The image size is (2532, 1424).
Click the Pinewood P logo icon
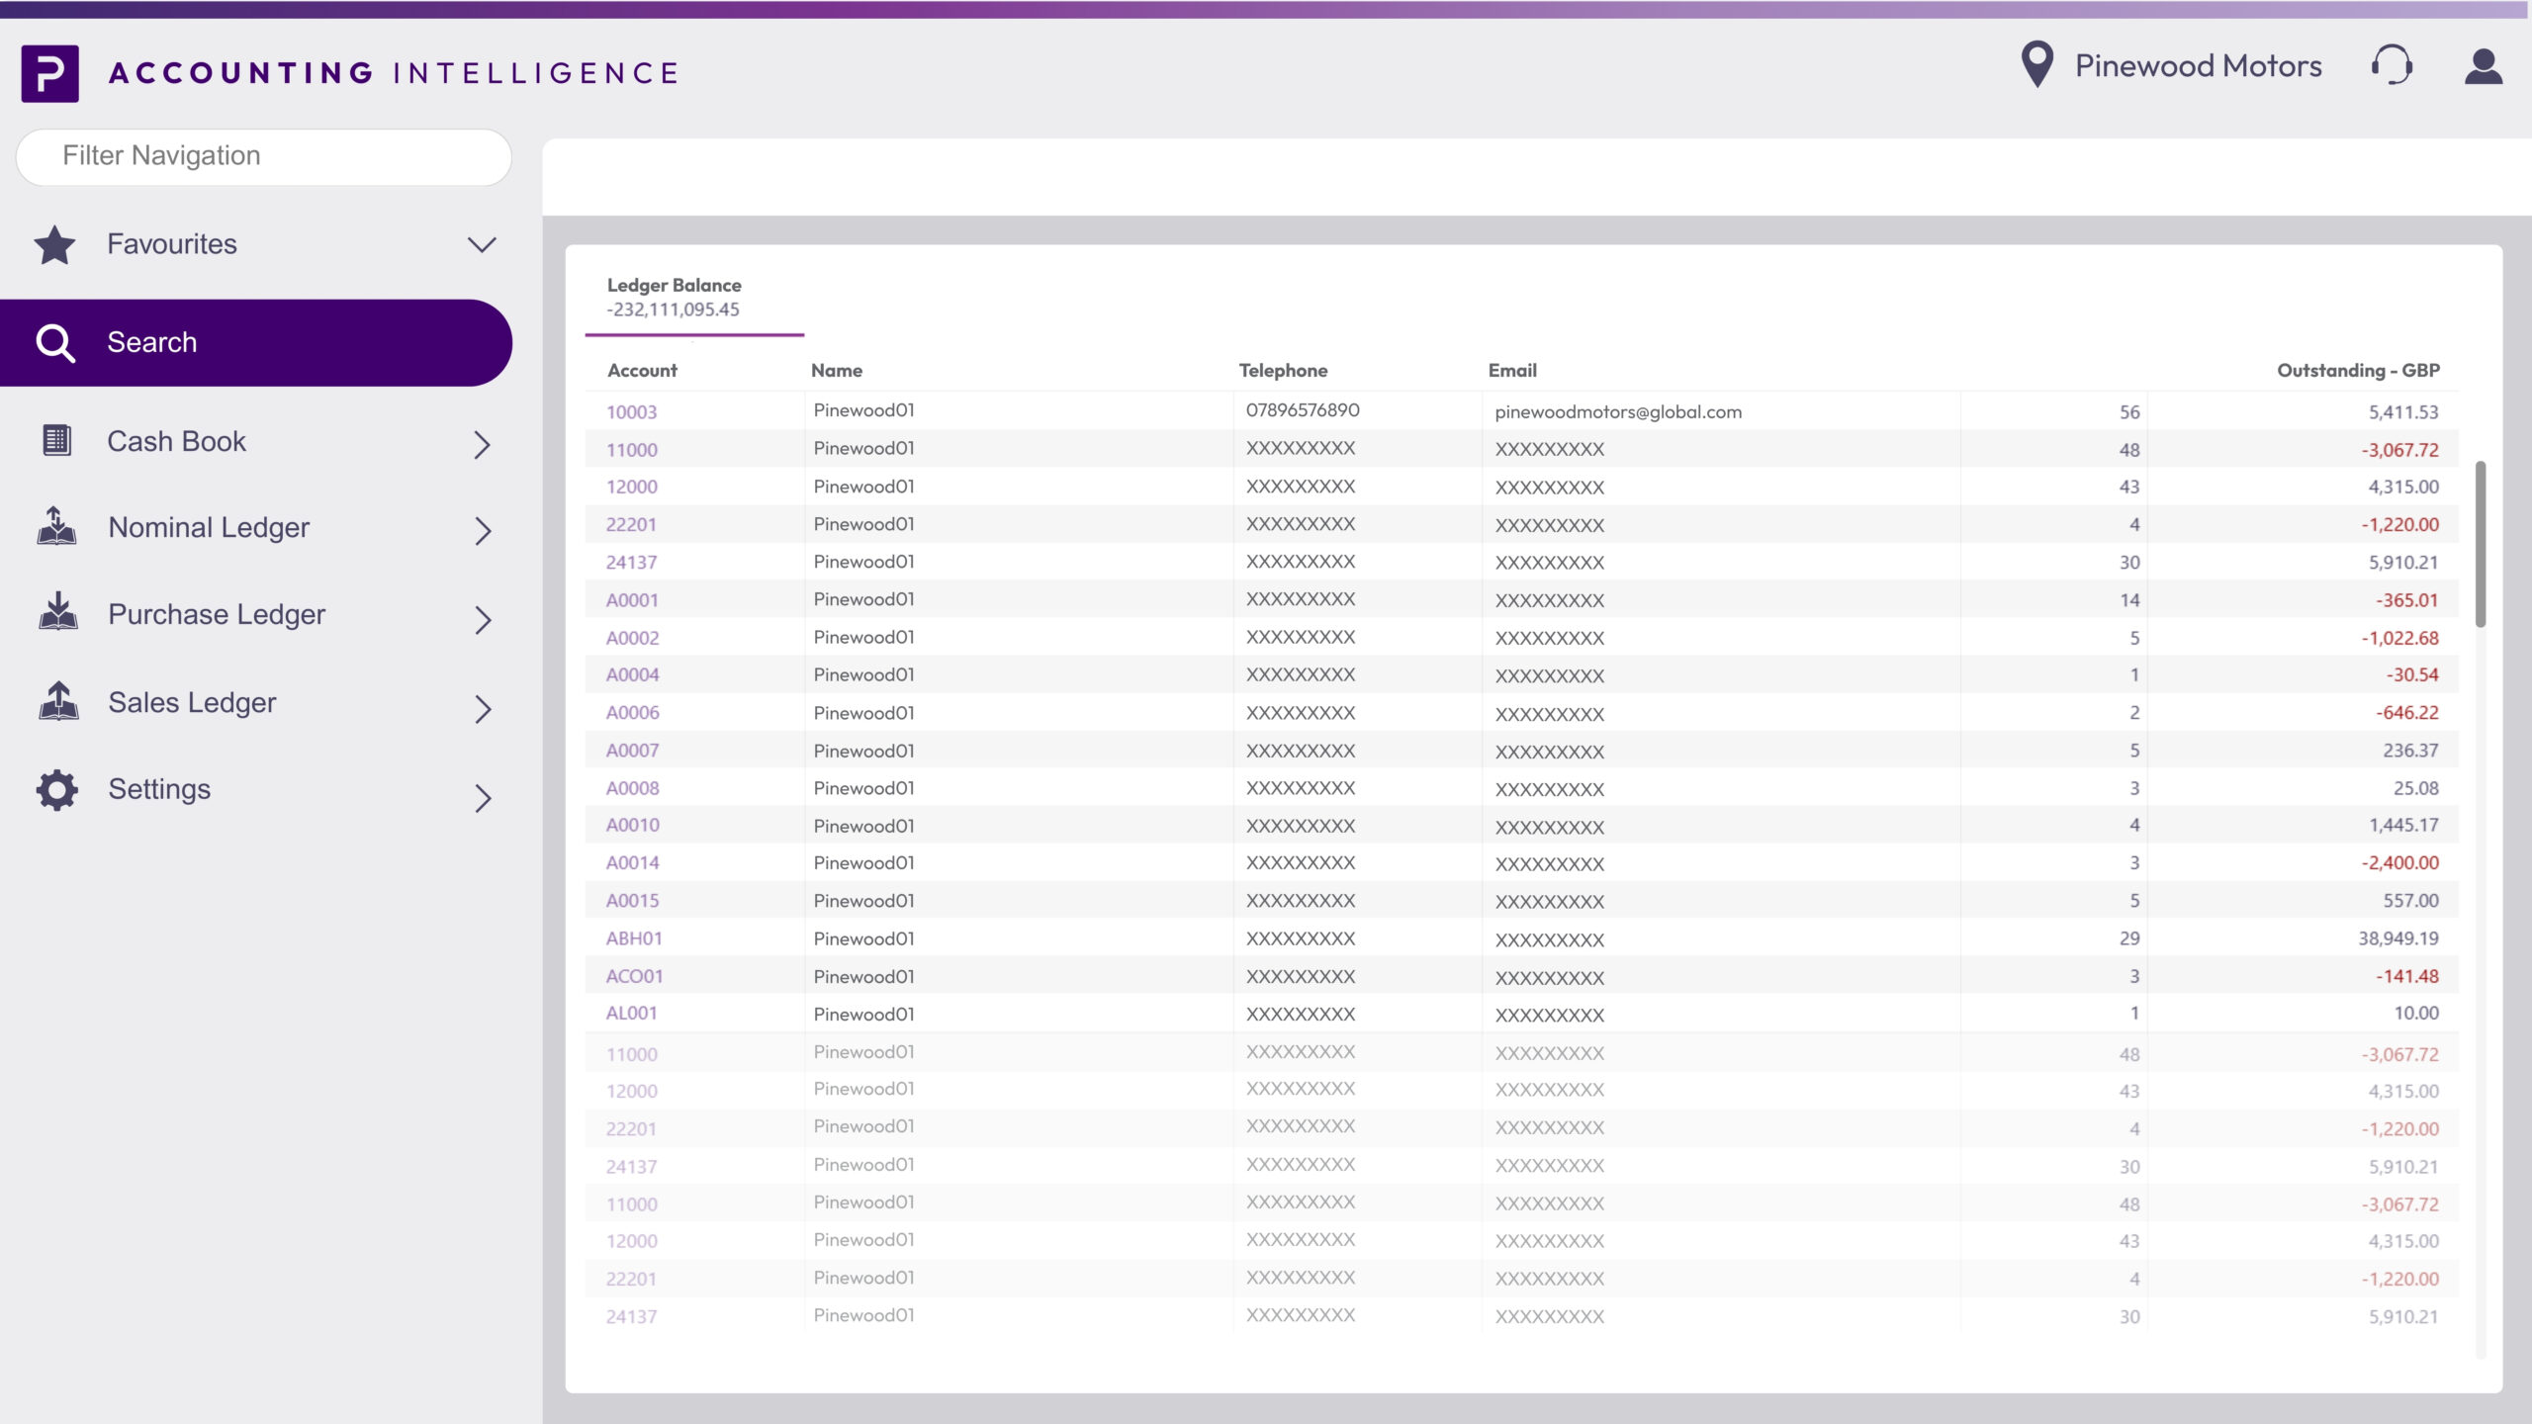[x=49, y=73]
